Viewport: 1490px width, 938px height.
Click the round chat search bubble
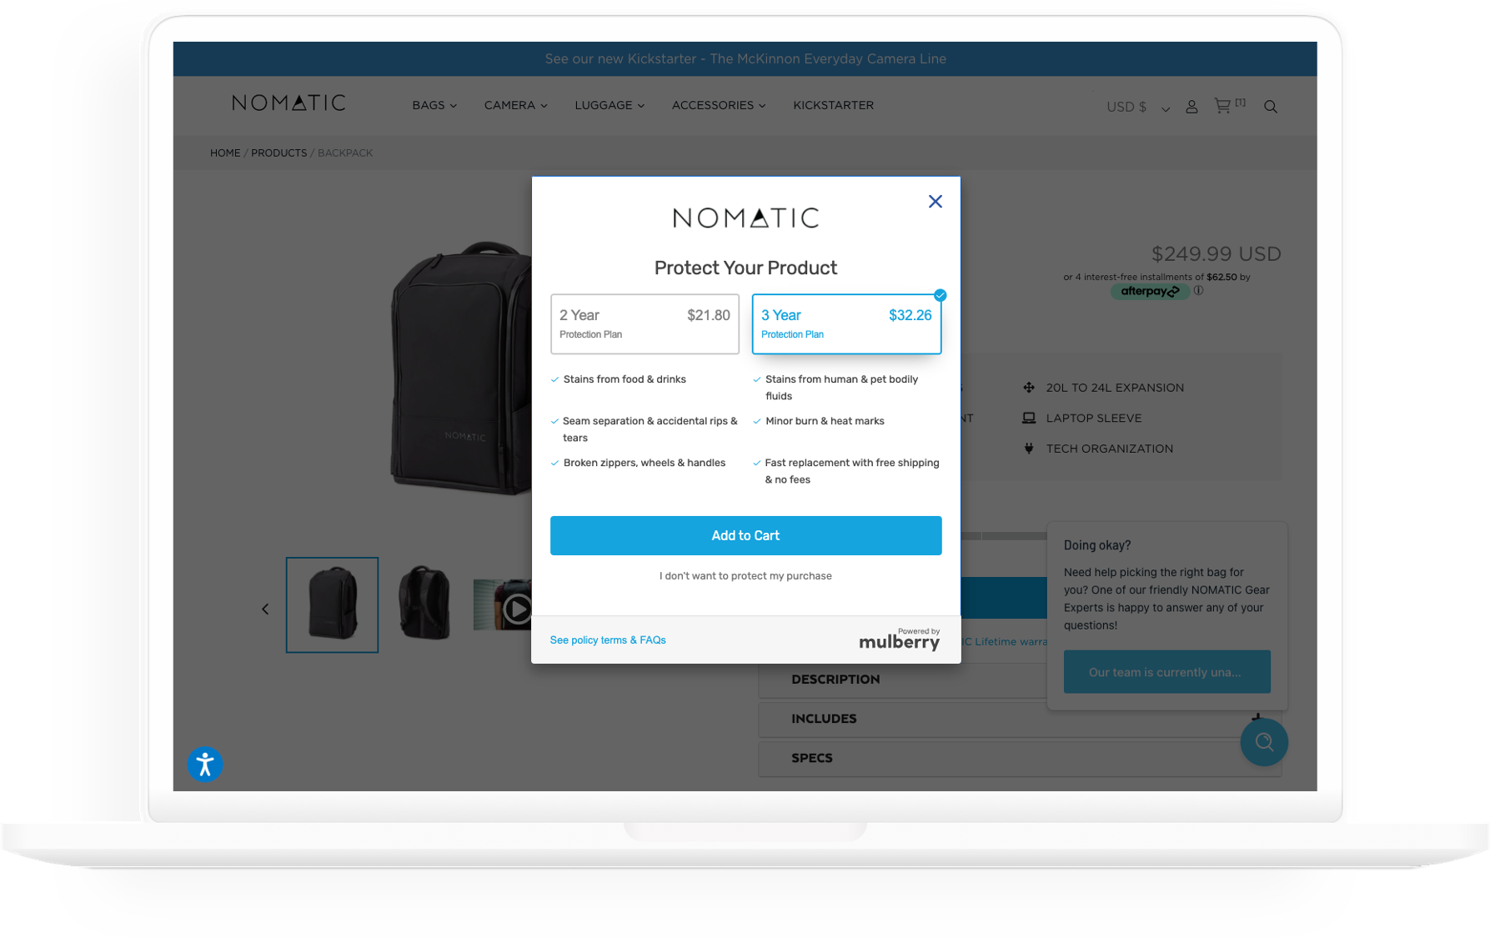click(1263, 742)
